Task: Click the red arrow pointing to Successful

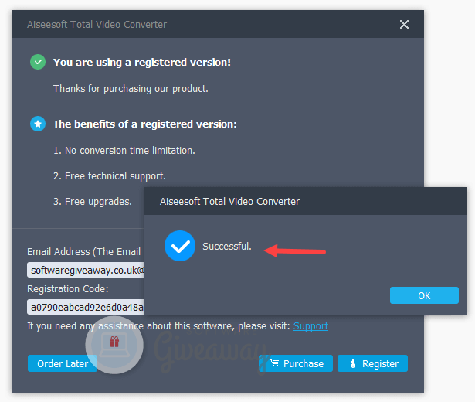Action: pyautogui.click(x=295, y=251)
